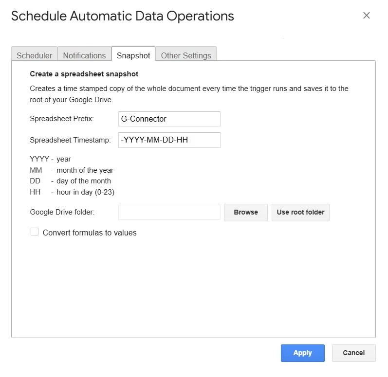
Task: Select the Snapshot tab
Action: (x=133, y=55)
